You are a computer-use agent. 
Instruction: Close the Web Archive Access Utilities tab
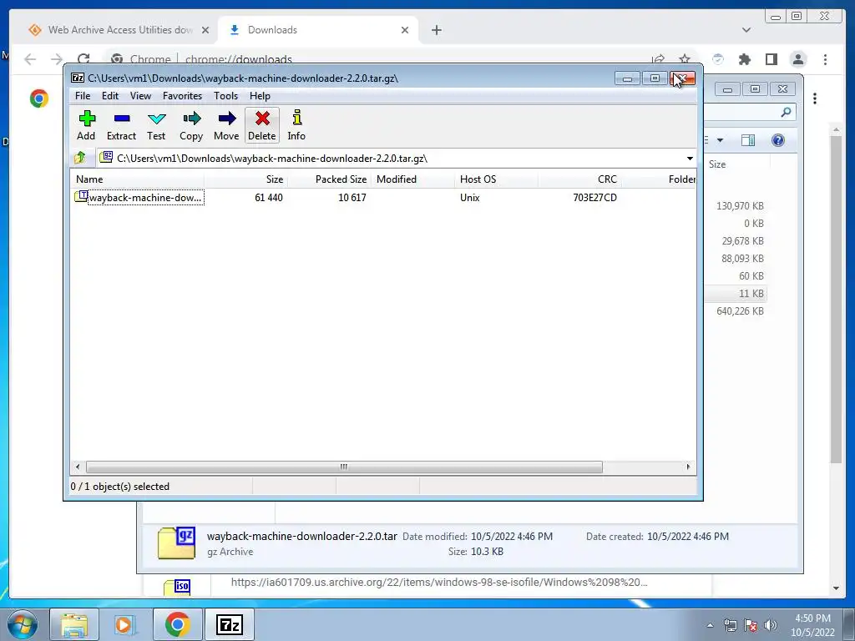pos(205,30)
